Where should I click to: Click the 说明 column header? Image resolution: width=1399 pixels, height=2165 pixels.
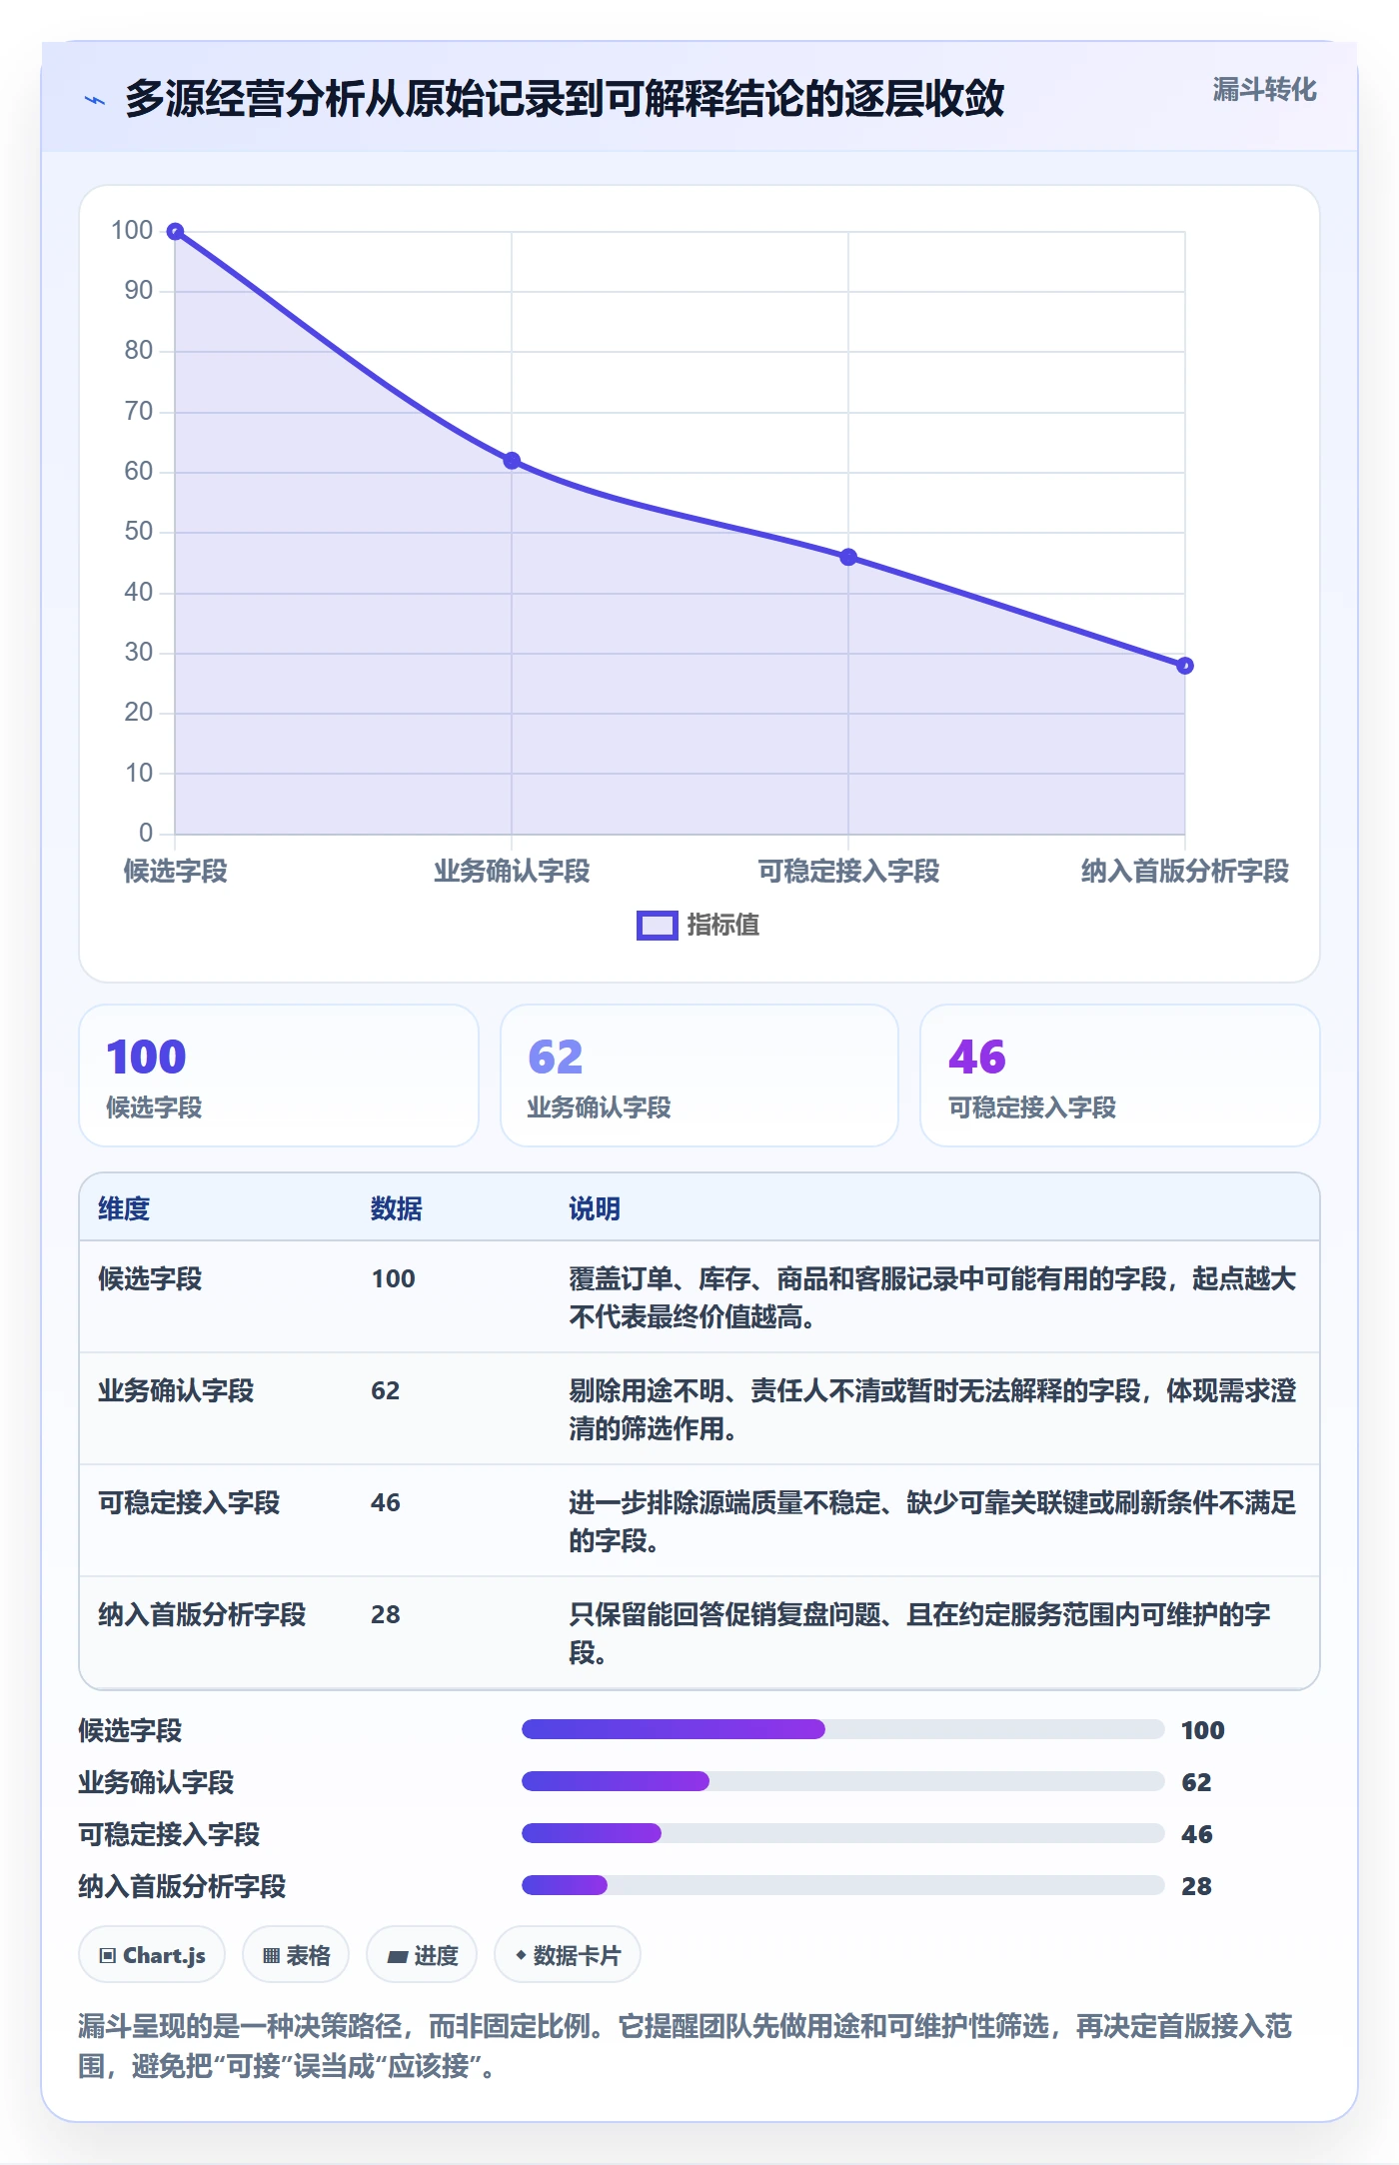click(x=595, y=1208)
